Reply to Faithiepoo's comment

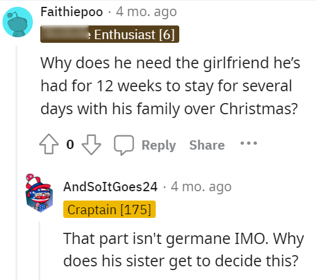[159, 145]
